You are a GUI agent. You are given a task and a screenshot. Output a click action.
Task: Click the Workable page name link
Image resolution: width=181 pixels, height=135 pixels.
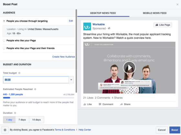tap(99, 24)
